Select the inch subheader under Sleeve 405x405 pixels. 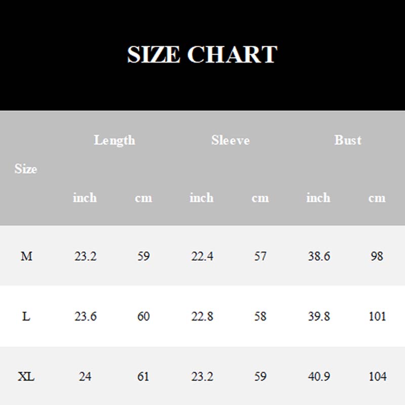coord(201,197)
